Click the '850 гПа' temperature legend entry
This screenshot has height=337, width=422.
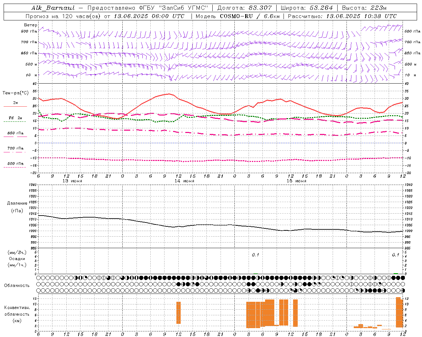tap(15, 133)
